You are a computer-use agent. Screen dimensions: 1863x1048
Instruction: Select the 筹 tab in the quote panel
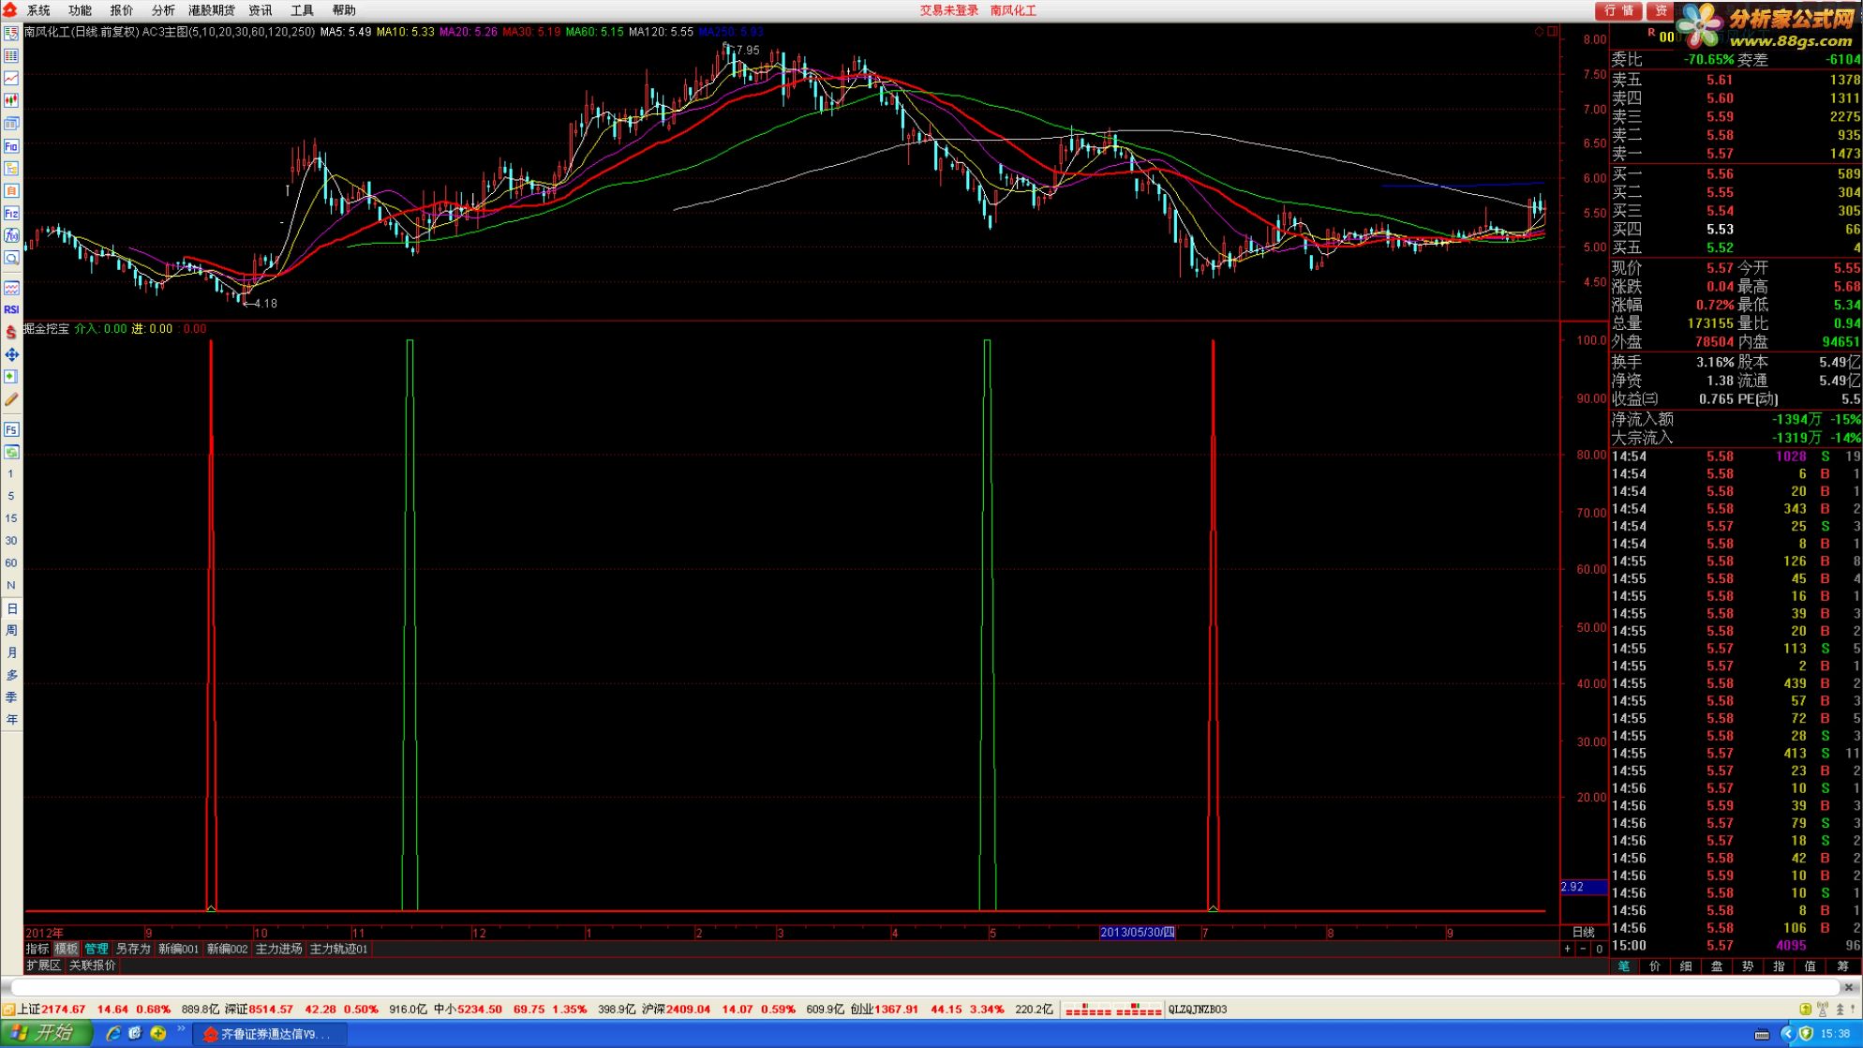click(x=1842, y=966)
